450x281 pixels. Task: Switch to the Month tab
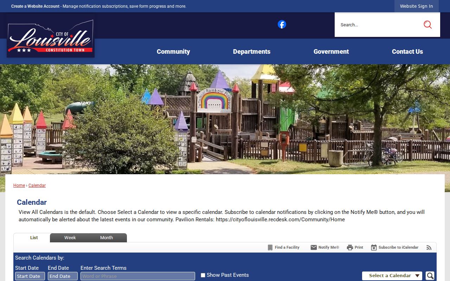point(107,238)
